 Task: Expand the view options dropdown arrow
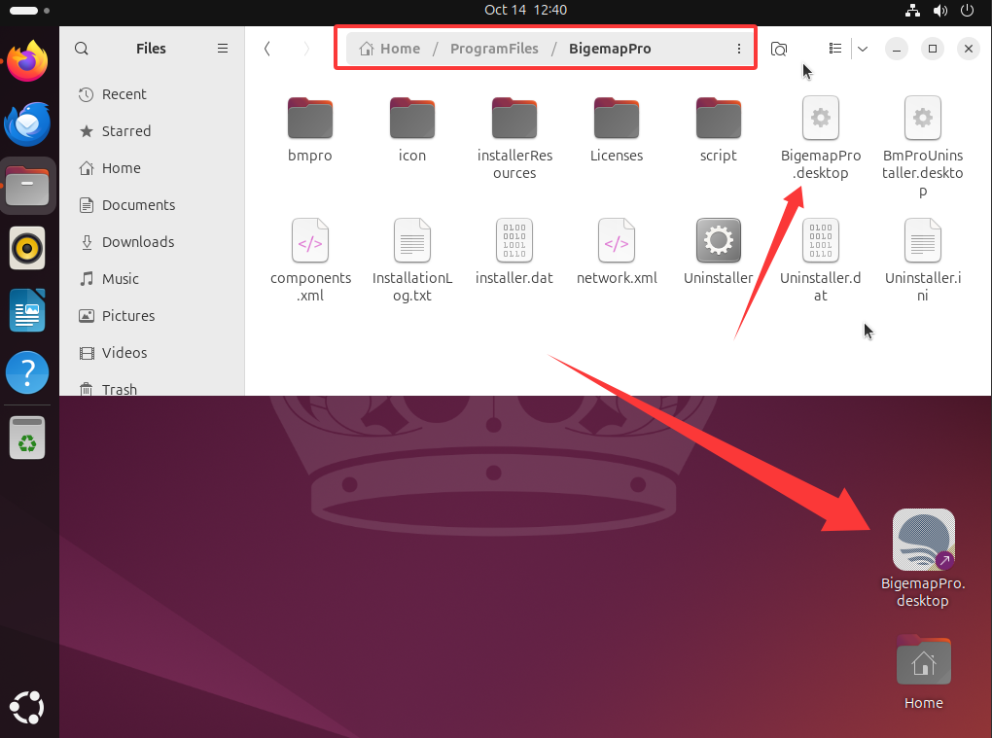[863, 49]
